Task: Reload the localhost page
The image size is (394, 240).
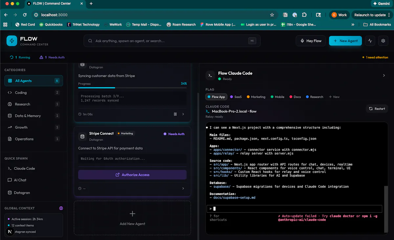Action: tap(25, 15)
